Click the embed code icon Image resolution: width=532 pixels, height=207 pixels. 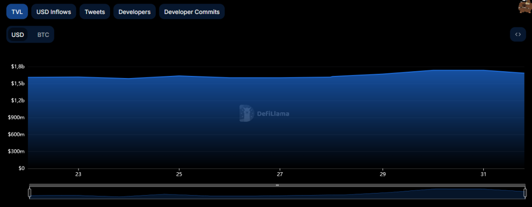click(x=518, y=34)
